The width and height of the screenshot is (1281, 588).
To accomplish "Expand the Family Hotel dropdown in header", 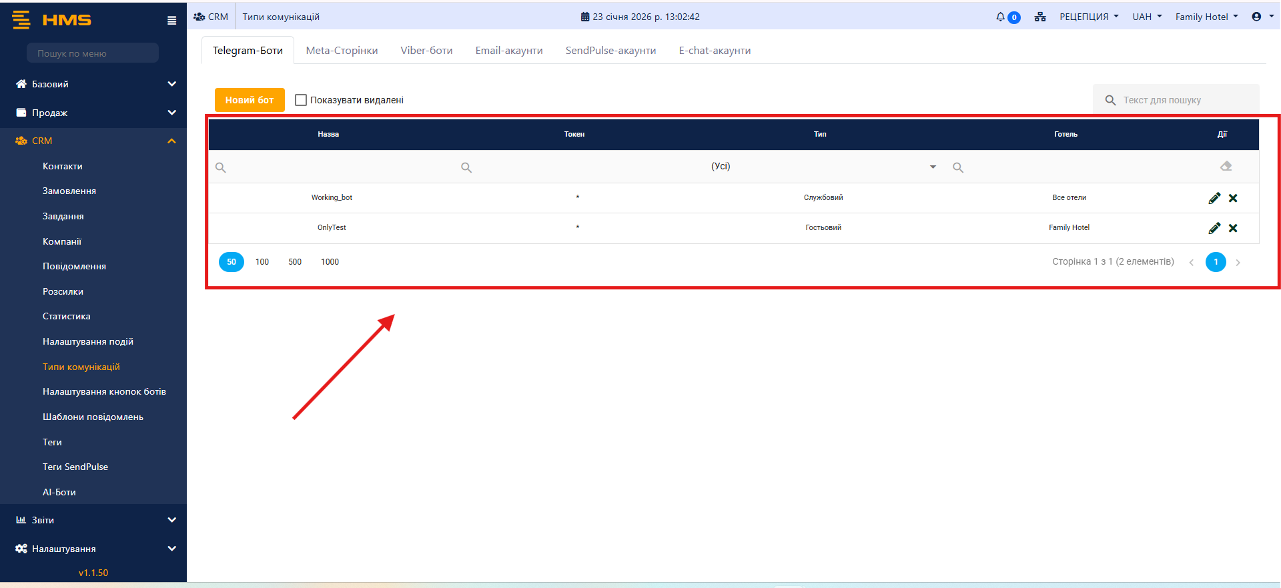I will point(1206,17).
